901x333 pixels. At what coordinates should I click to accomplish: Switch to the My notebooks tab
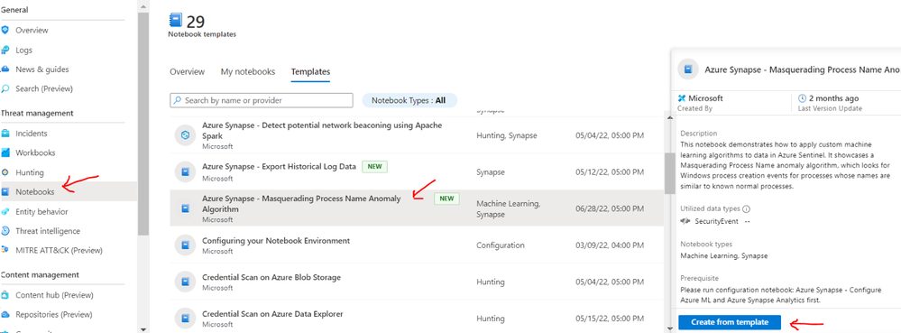248,72
